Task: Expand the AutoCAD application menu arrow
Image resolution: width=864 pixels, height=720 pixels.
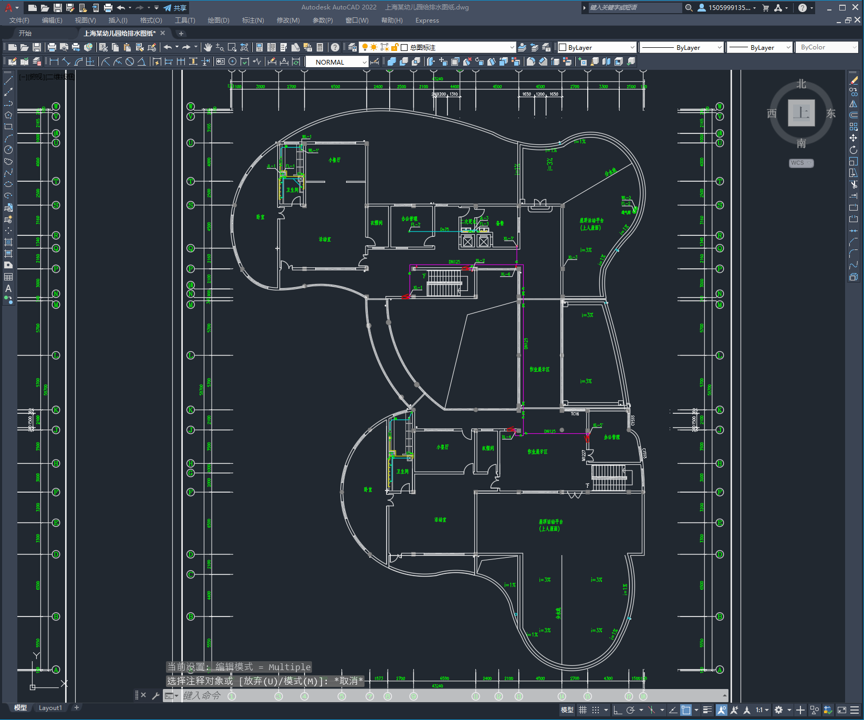Action: point(17,8)
